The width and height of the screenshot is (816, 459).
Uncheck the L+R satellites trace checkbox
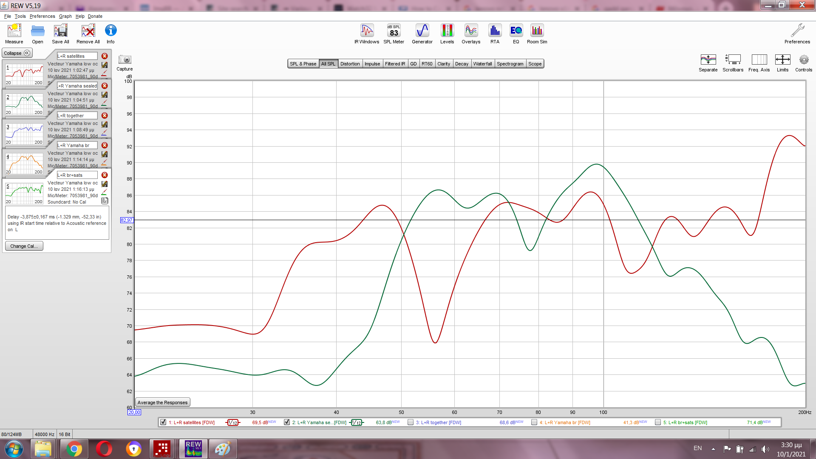[x=163, y=422]
